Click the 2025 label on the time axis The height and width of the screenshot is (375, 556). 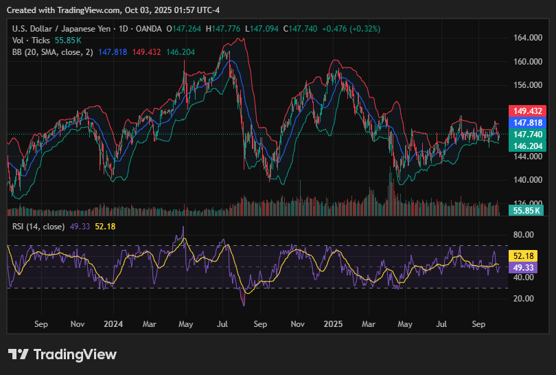pyautogui.click(x=334, y=323)
